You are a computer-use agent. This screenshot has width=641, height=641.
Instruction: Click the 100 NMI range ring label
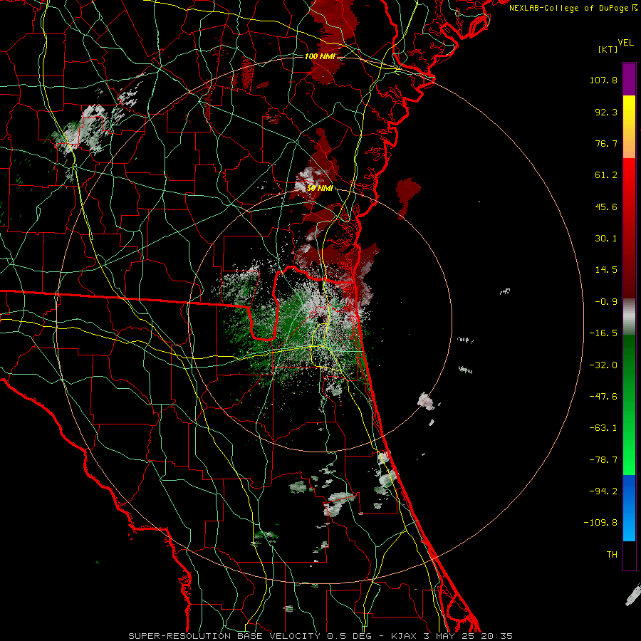point(320,56)
